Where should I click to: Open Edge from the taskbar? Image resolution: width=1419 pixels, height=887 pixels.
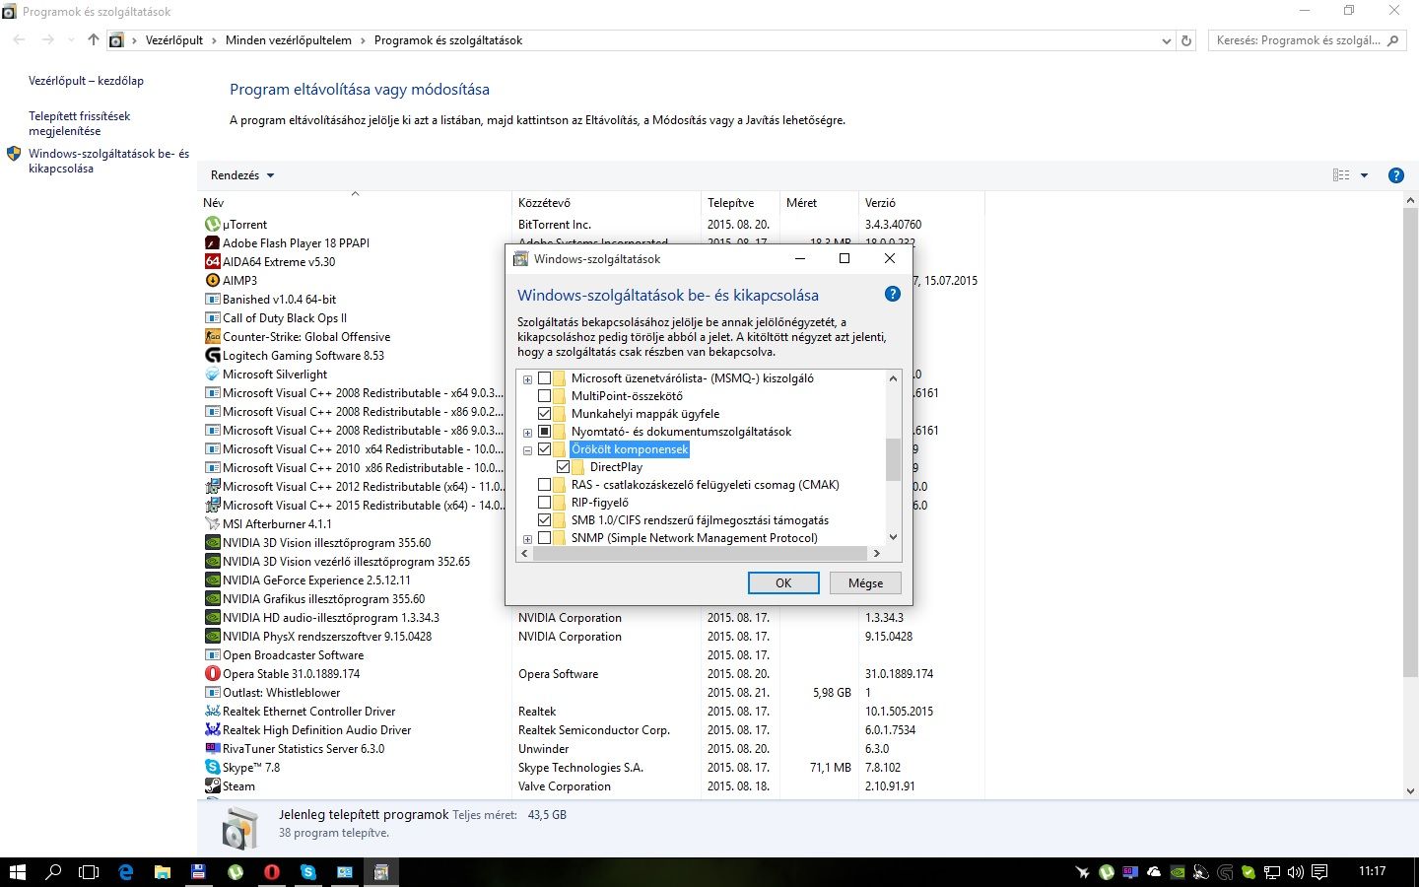pos(126,872)
